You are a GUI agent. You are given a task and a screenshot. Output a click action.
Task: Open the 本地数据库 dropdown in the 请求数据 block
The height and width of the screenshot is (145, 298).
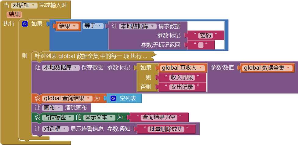point(138,26)
